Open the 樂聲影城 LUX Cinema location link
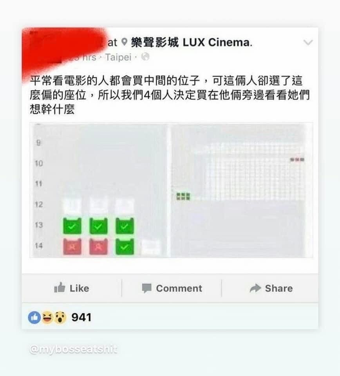The height and width of the screenshot is (376, 340). click(x=191, y=42)
